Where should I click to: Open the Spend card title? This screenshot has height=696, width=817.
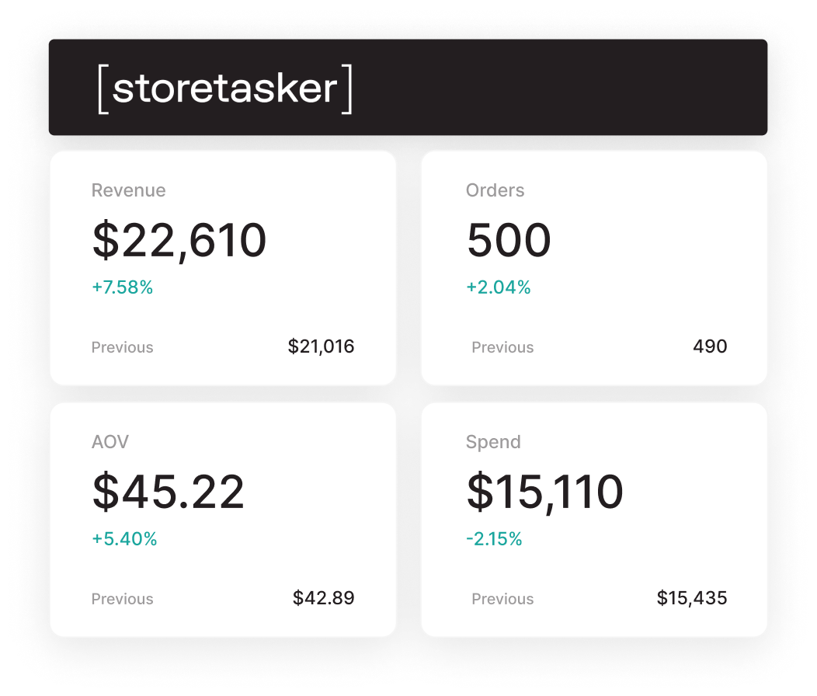click(x=493, y=443)
